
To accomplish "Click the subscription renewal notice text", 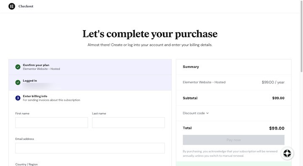I will 230,153.
